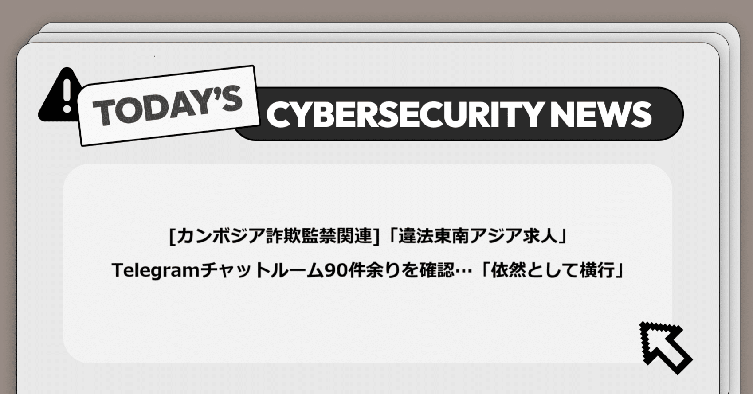753x394 pixels.
Task: Click the pixelated arrow cursor icon
Action: click(665, 347)
